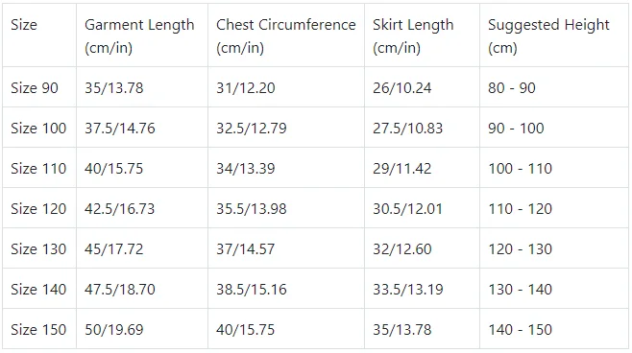Viewport: 632px width, 353px height.
Task: Click the Size 140 row label
Action: pos(39,289)
